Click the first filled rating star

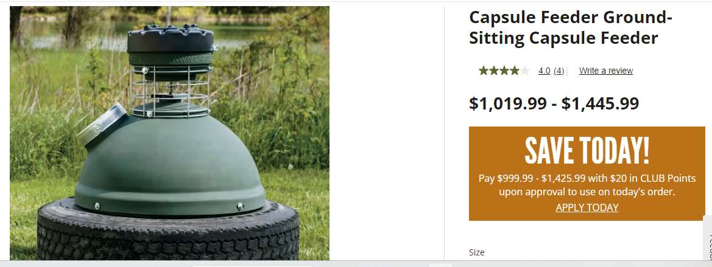[x=483, y=71]
